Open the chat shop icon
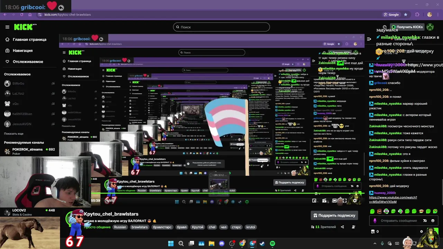Viewport: 443px width, 249px height. [x=373, y=231]
